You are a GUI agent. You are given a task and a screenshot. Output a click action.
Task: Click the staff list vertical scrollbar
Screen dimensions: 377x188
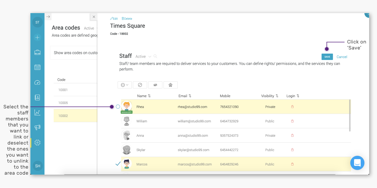[350, 115]
